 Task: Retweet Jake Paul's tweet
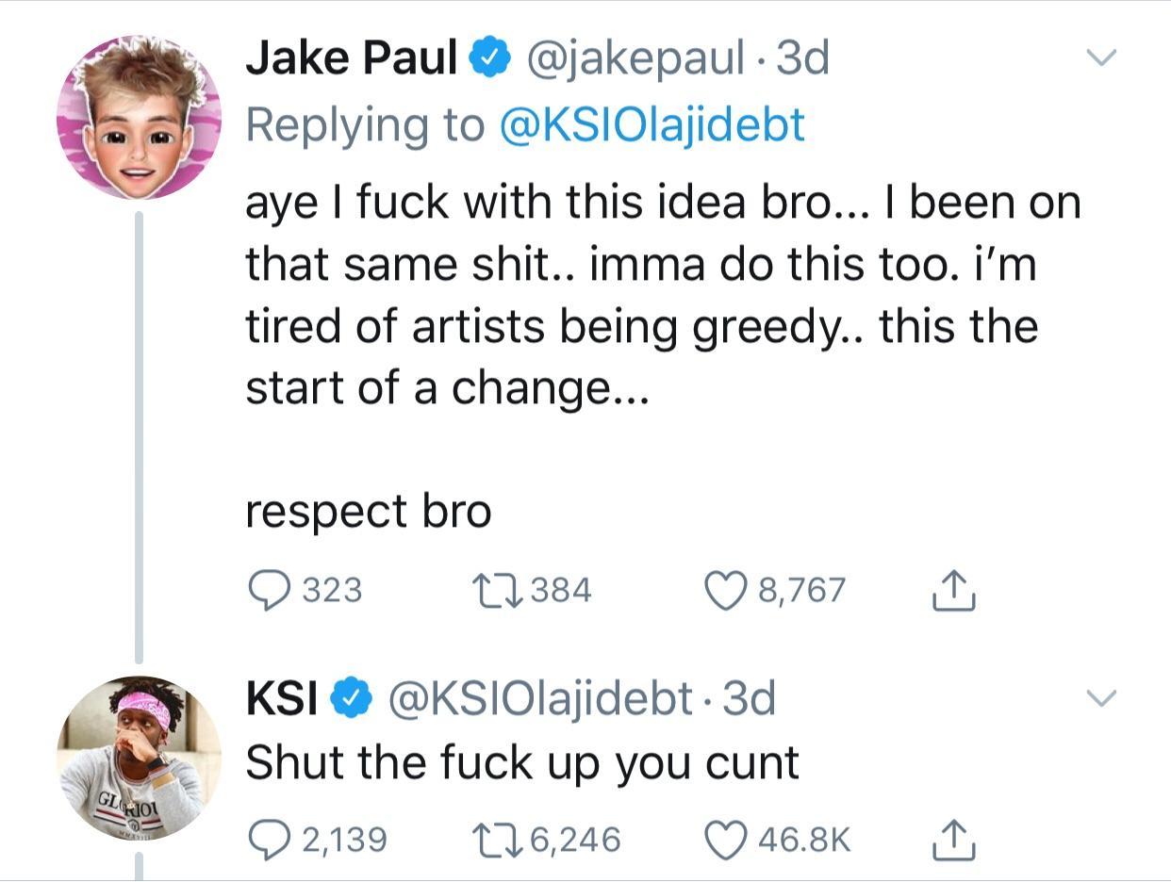[496, 590]
